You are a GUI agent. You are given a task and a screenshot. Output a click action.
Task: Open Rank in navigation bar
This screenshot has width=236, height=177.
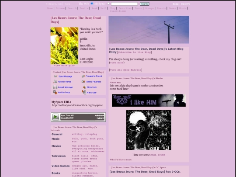(94, 8)
